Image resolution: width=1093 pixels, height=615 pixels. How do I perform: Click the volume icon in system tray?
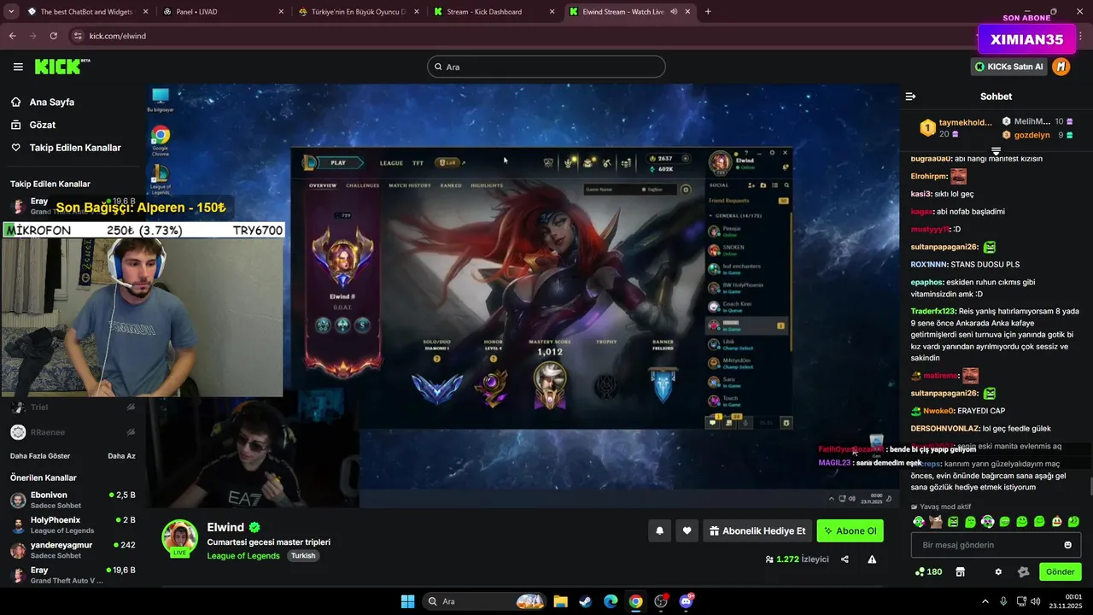click(x=1035, y=601)
